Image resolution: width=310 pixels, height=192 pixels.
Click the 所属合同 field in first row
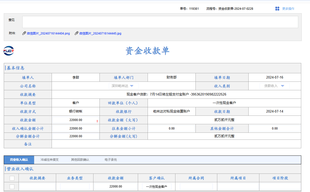tap(196, 186)
